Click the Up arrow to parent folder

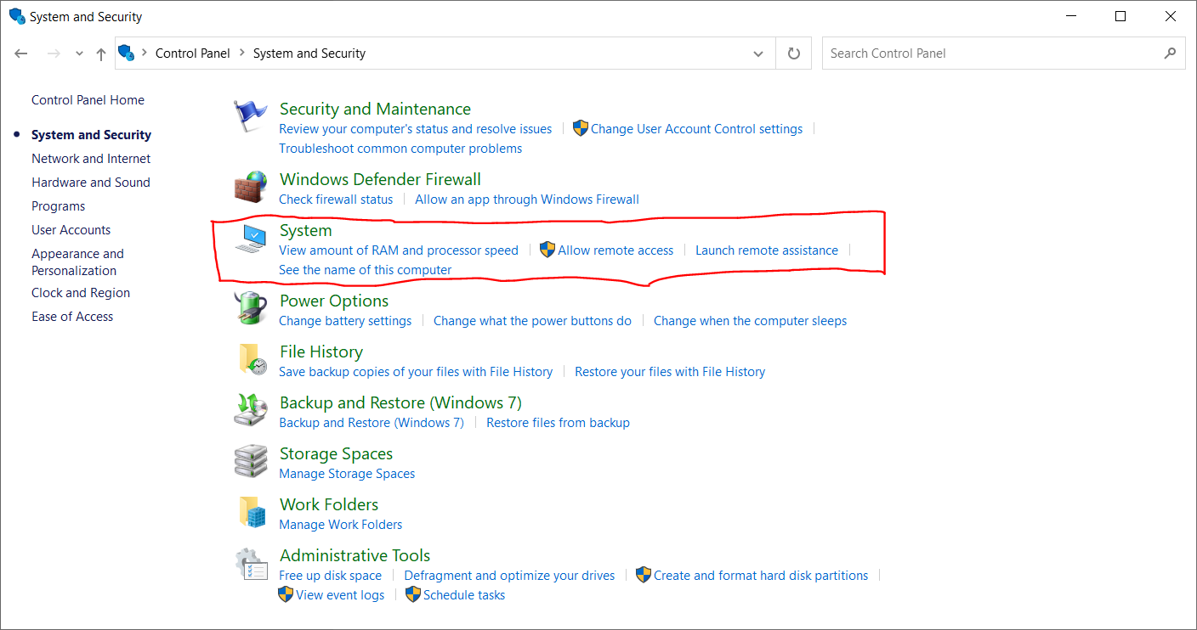click(101, 53)
